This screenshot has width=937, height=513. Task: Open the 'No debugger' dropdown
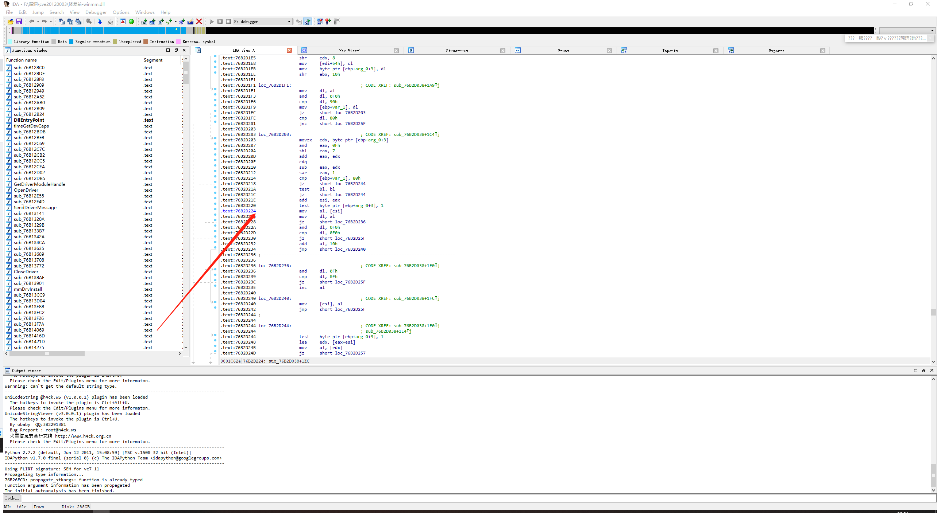[x=289, y=21]
